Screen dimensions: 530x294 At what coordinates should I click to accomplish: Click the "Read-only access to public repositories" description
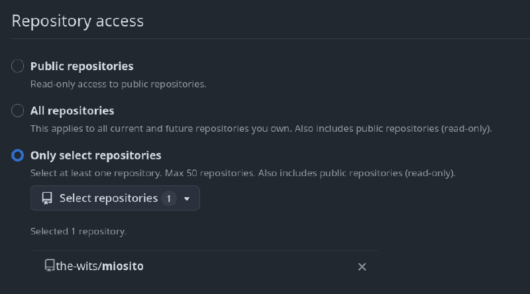coord(119,84)
